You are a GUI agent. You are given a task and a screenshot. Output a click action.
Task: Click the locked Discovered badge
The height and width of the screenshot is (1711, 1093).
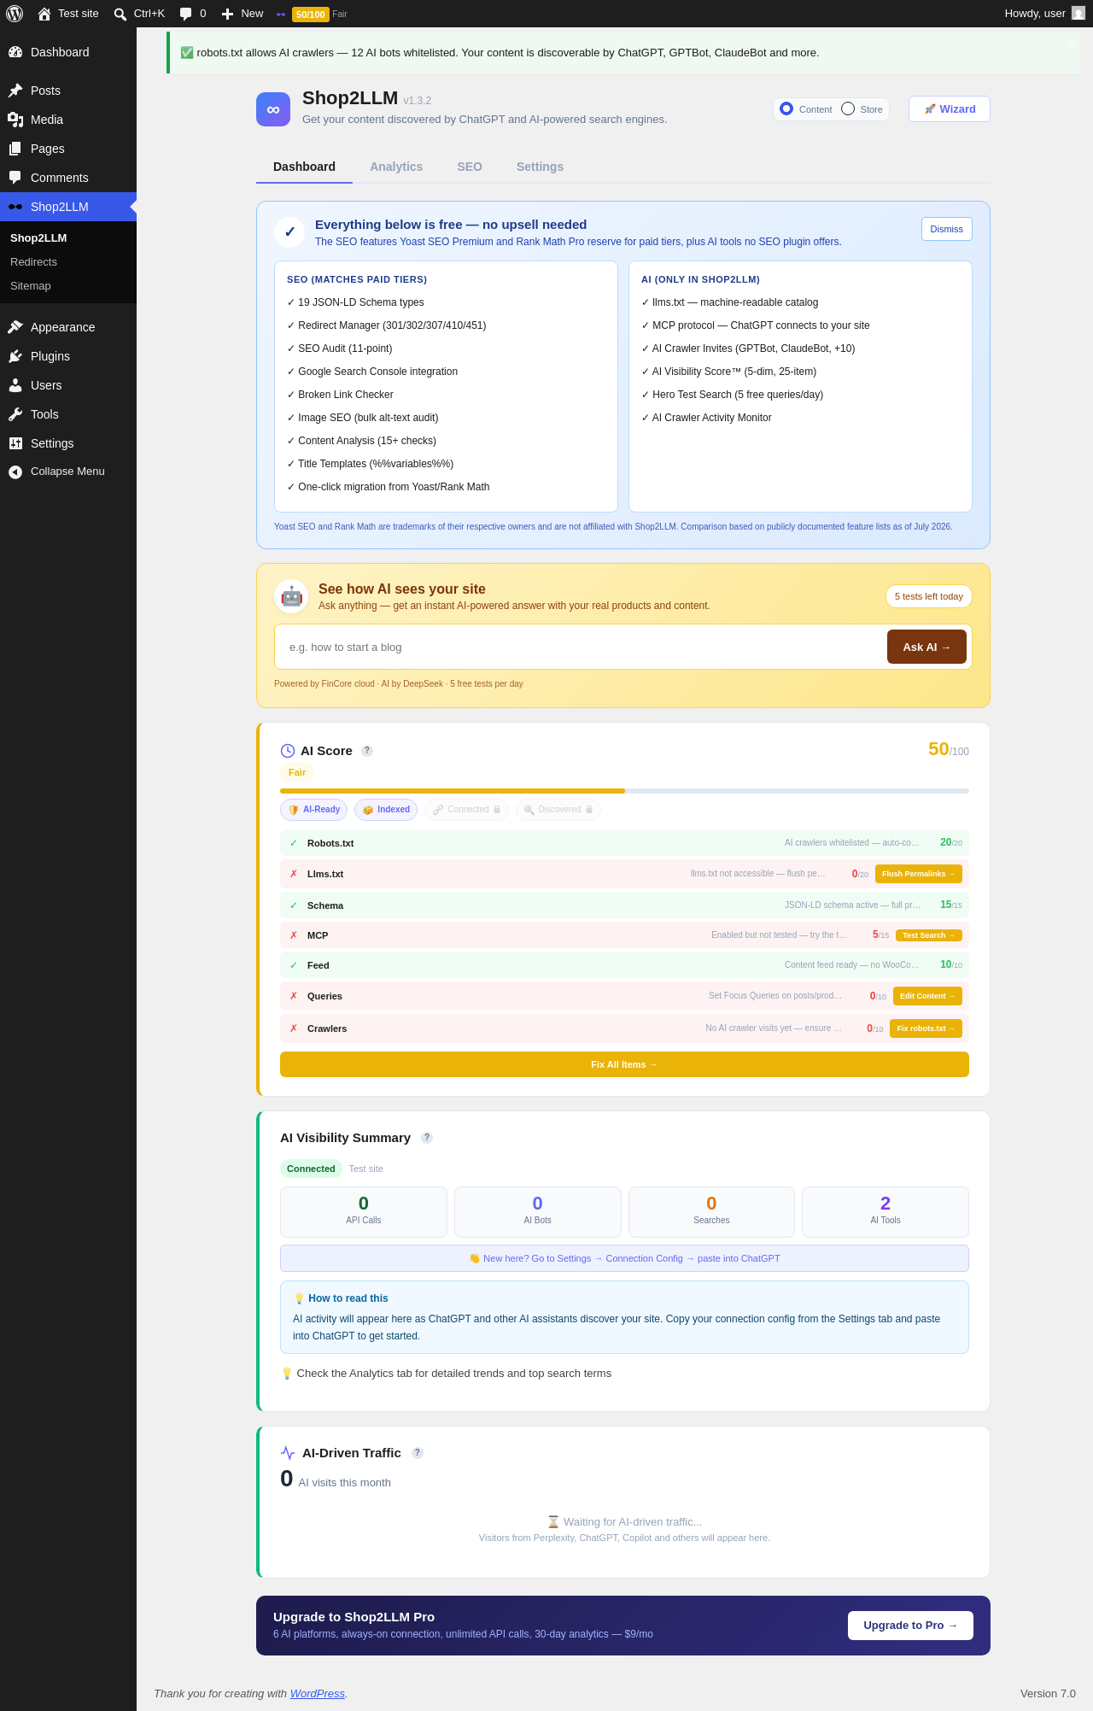[x=558, y=810]
